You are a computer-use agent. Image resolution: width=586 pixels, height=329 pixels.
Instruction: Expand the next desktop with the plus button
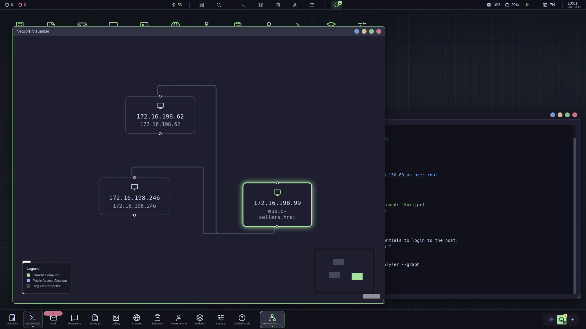pyautogui.click(x=573, y=320)
